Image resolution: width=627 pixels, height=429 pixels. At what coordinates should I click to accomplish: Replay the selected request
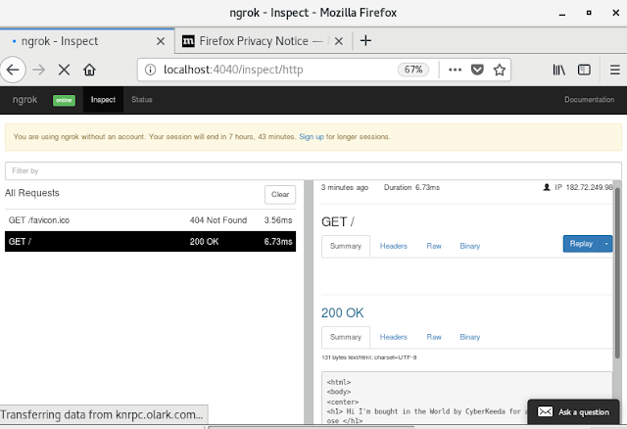tap(581, 244)
